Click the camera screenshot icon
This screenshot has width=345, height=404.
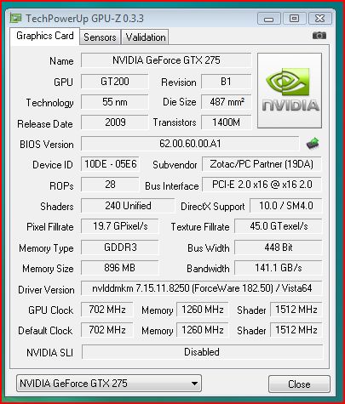319,36
